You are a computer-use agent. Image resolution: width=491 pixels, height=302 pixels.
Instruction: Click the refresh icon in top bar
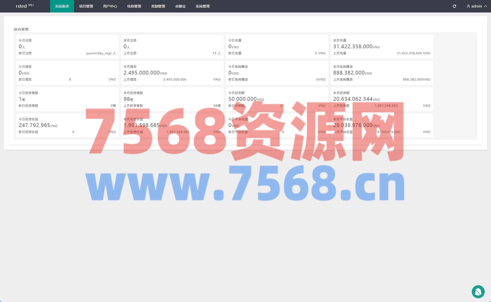(454, 6)
